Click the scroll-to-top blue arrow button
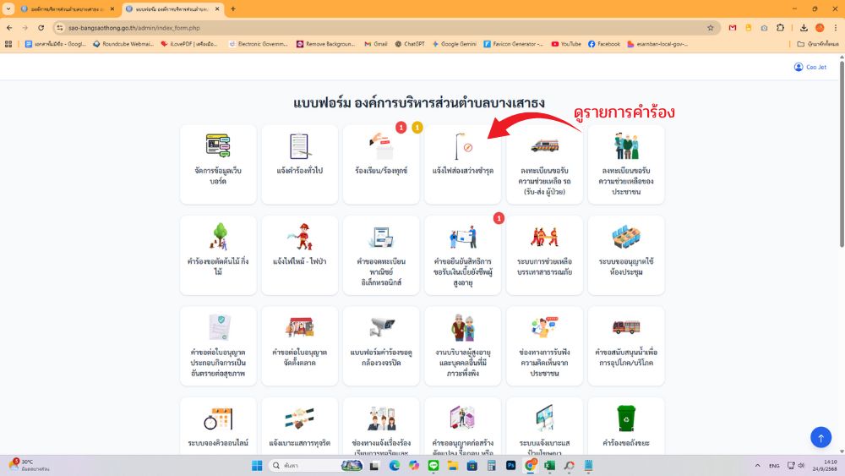Screen dimensions: 845x476 pyautogui.click(x=820, y=437)
